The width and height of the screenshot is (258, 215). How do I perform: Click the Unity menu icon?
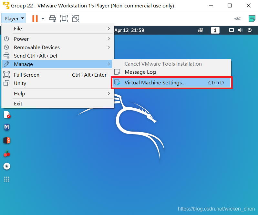(6, 83)
